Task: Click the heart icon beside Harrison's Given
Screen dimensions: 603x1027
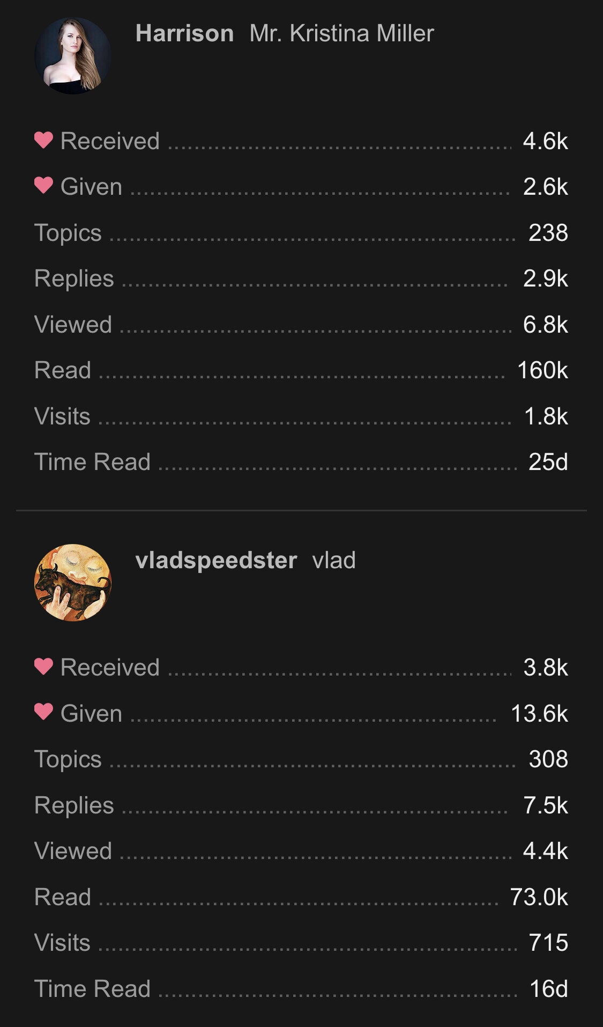Action: (43, 185)
